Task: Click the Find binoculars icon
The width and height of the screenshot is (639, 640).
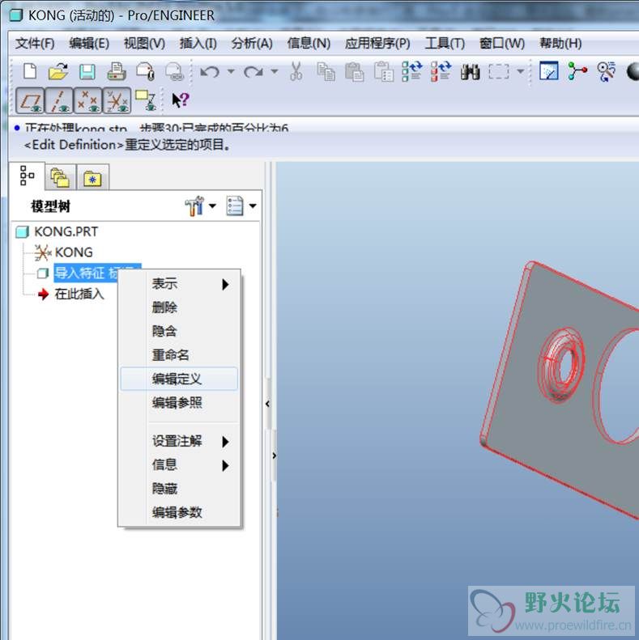Action: coord(470,72)
